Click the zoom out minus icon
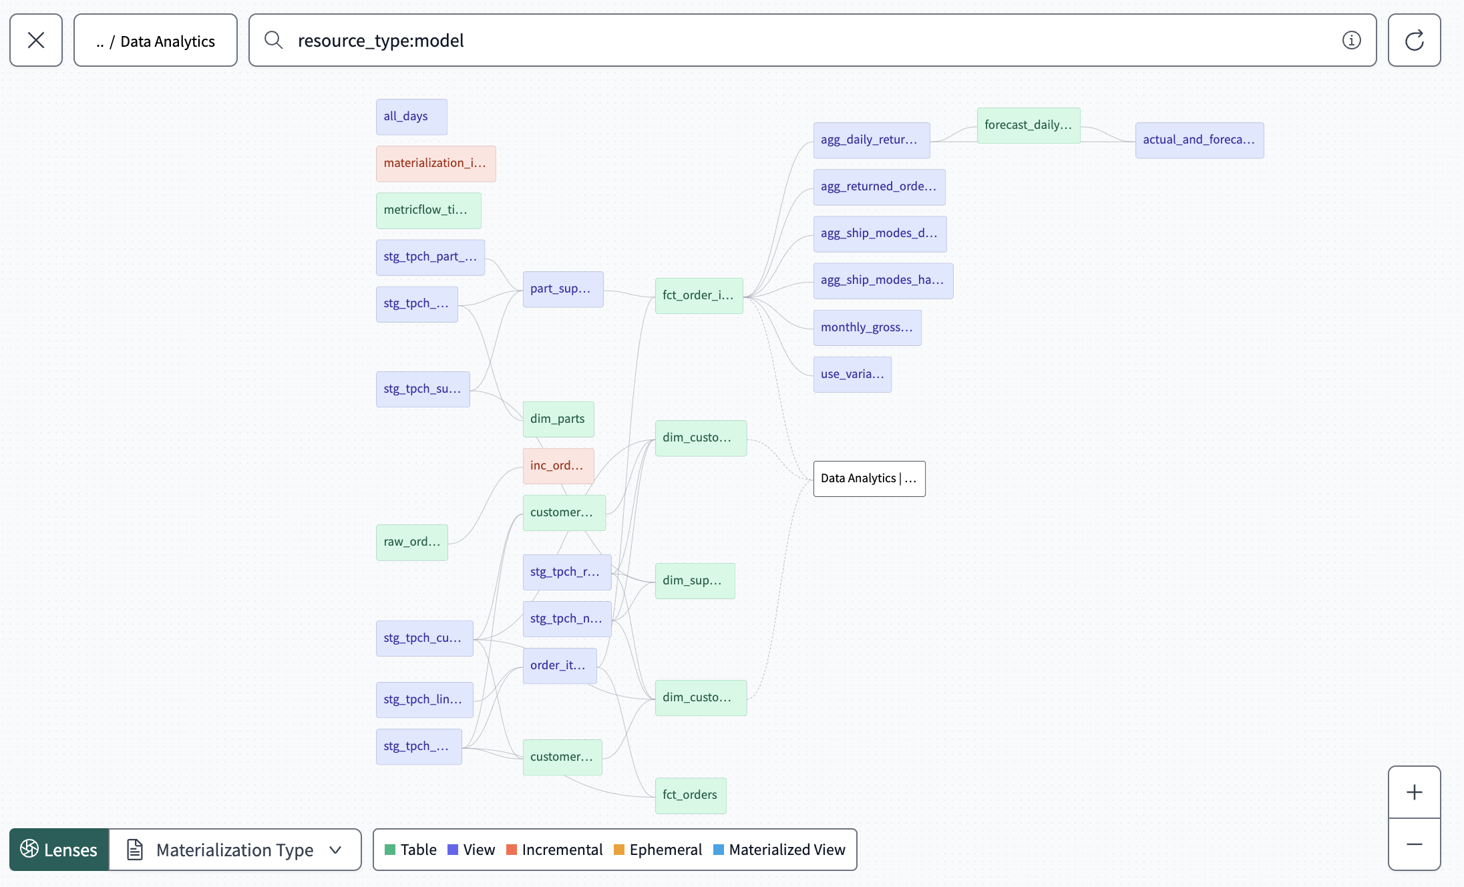Screen dimensions: 1464x887 tap(1414, 844)
